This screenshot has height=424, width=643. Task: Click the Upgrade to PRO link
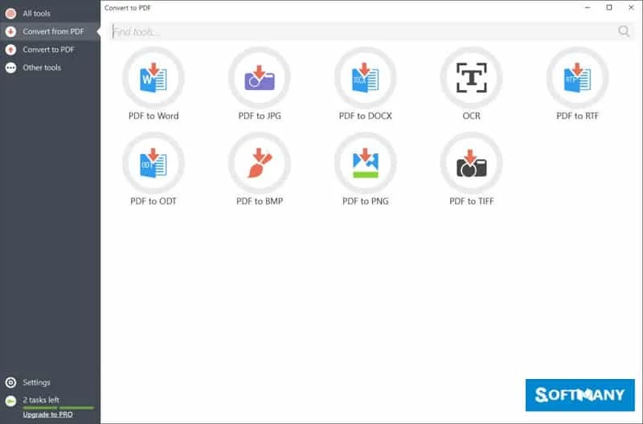click(47, 414)
